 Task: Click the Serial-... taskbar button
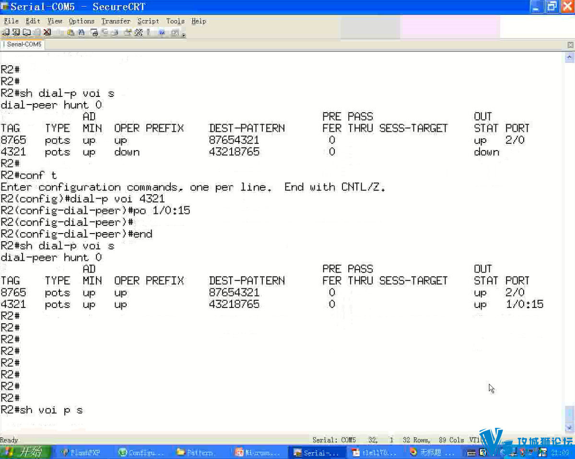[316, 452]
